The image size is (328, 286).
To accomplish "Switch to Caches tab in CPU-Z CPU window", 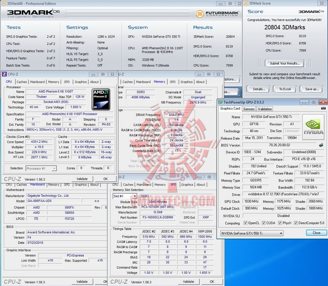I will click(22, 82).
